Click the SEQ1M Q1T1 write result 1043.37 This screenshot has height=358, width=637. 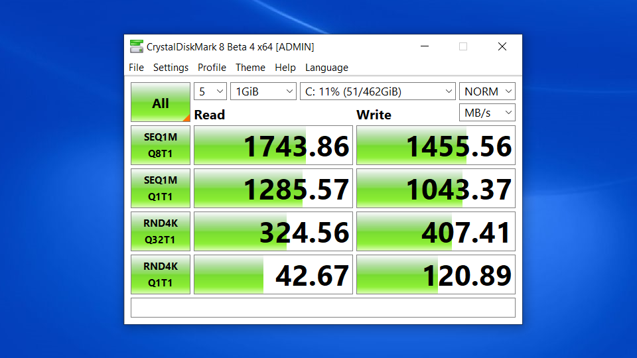click(436, 188)
